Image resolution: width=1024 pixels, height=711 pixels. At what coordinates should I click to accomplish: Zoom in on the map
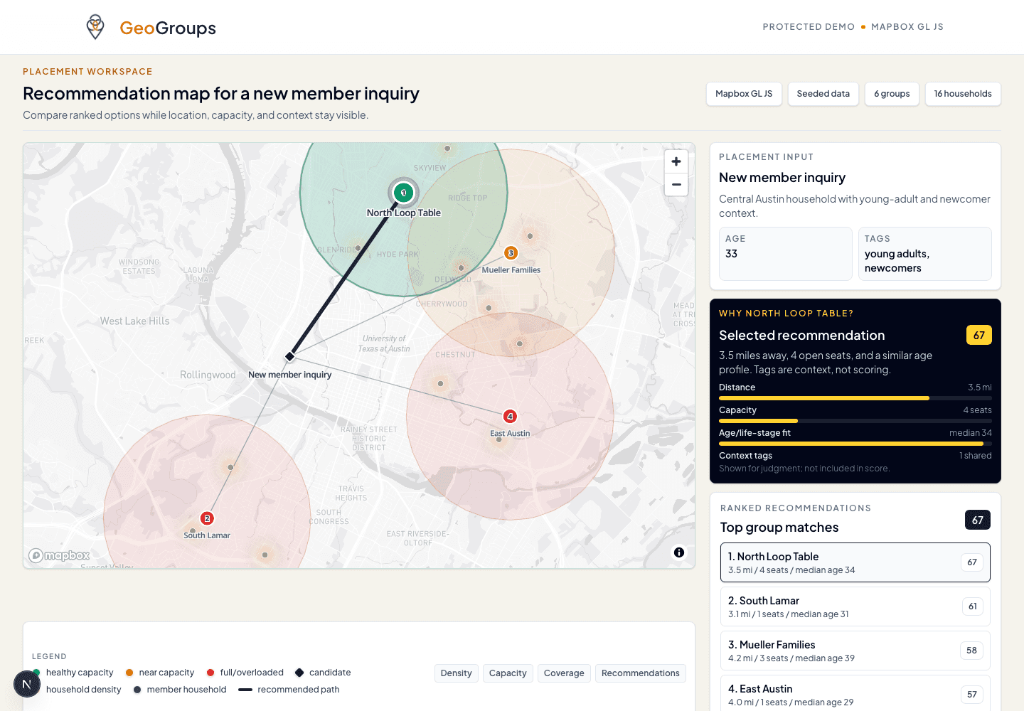(676, 161)
